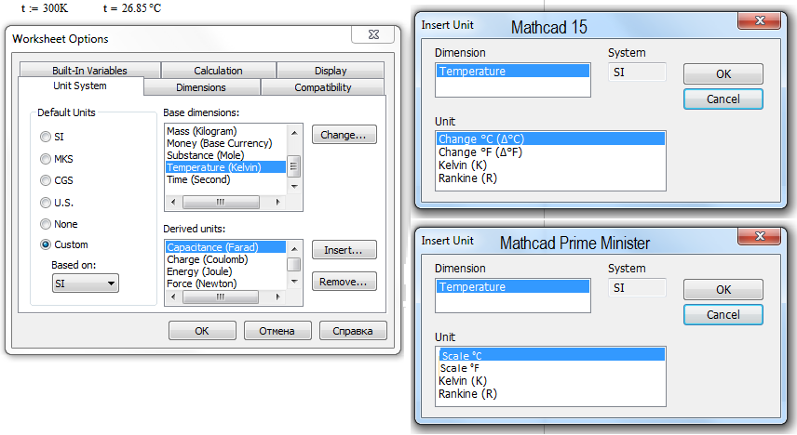Viewport: 797px width, 435px height.
Task: Choose the U.S. unit system option
Action: [46, 203]
